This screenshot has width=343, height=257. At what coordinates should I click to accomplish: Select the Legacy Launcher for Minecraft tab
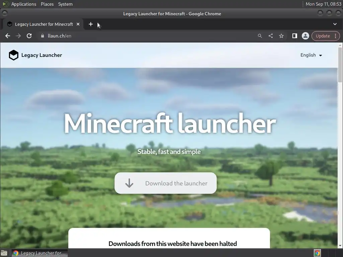click(43, 24)
